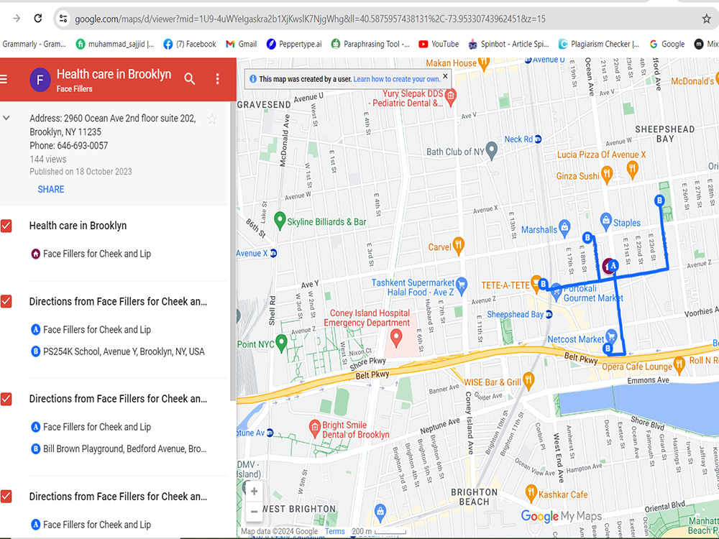The width and height of the screenshot is (719, 539).
Task: Click the Carvel restaurant pin
Action: pyautogui.click(x=458, y=246)
